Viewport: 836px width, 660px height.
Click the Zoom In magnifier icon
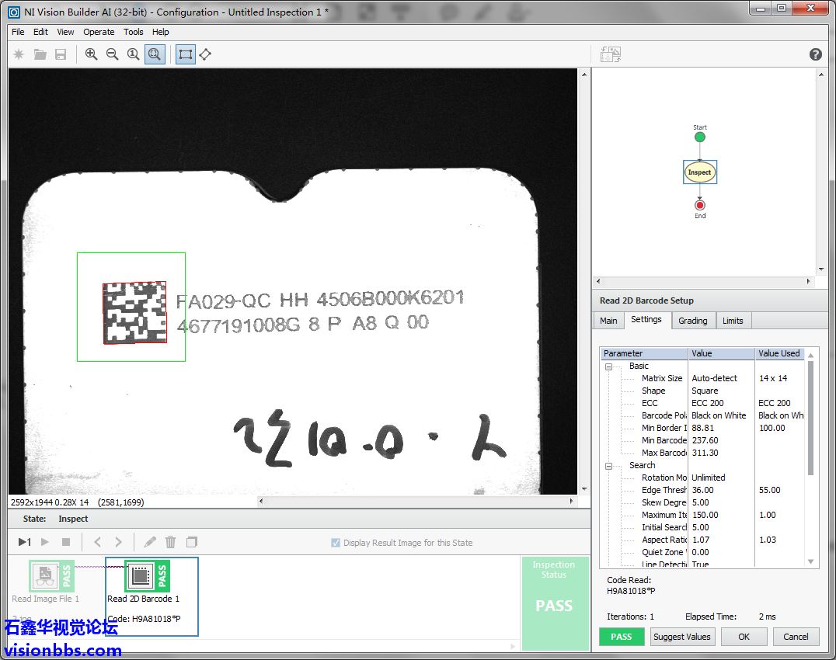click(92, 54)
